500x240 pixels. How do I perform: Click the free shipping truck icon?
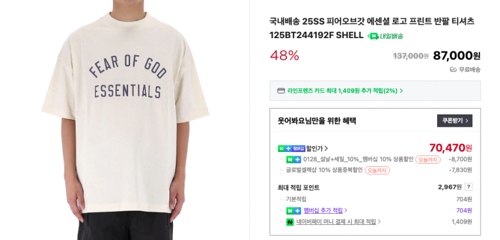(453, 69)
